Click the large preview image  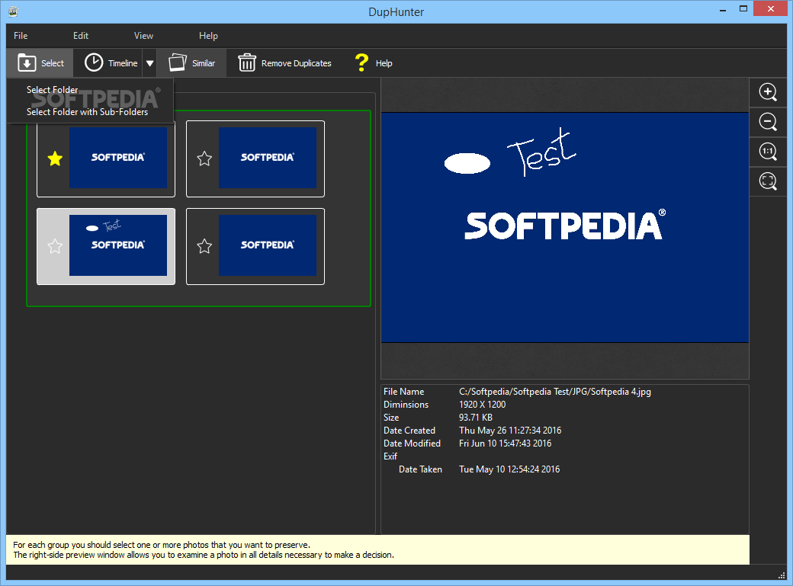click(564, 228)
